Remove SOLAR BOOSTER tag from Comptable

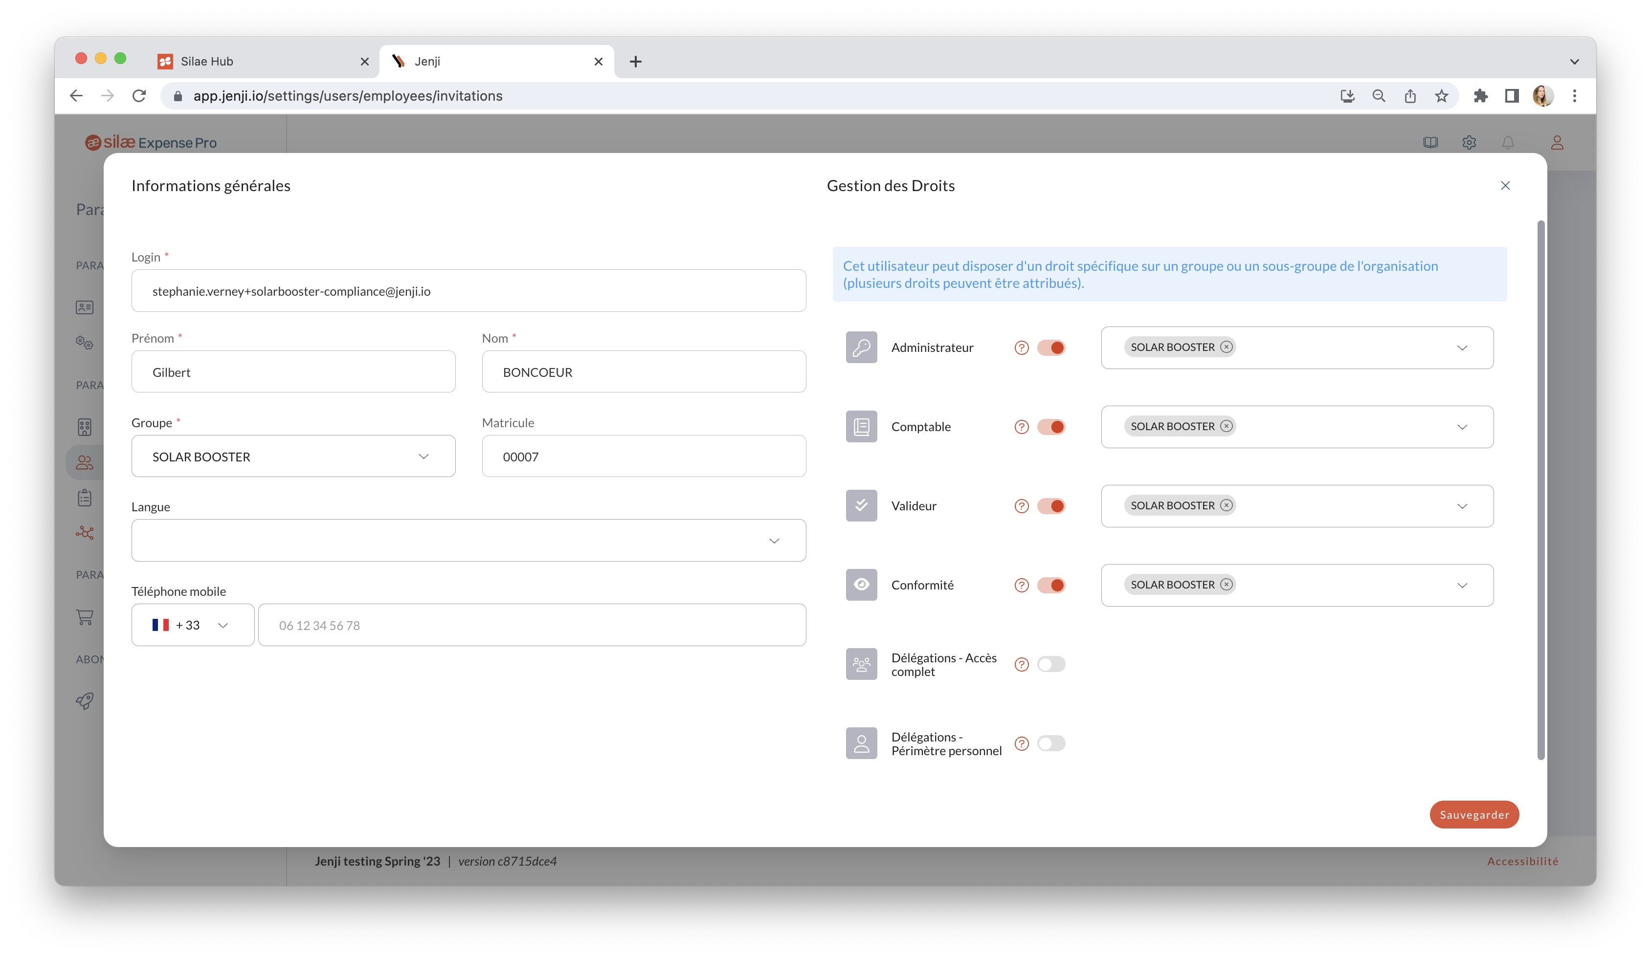pyautogui.click(x=1227, y=426)
